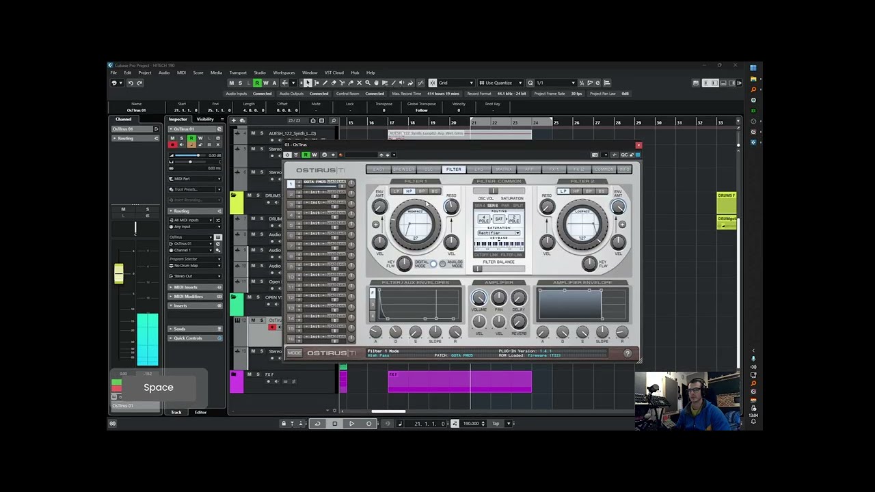Select the Zoom magnifier tool
This screenshot has height=492, width=875.
(368, 83)
